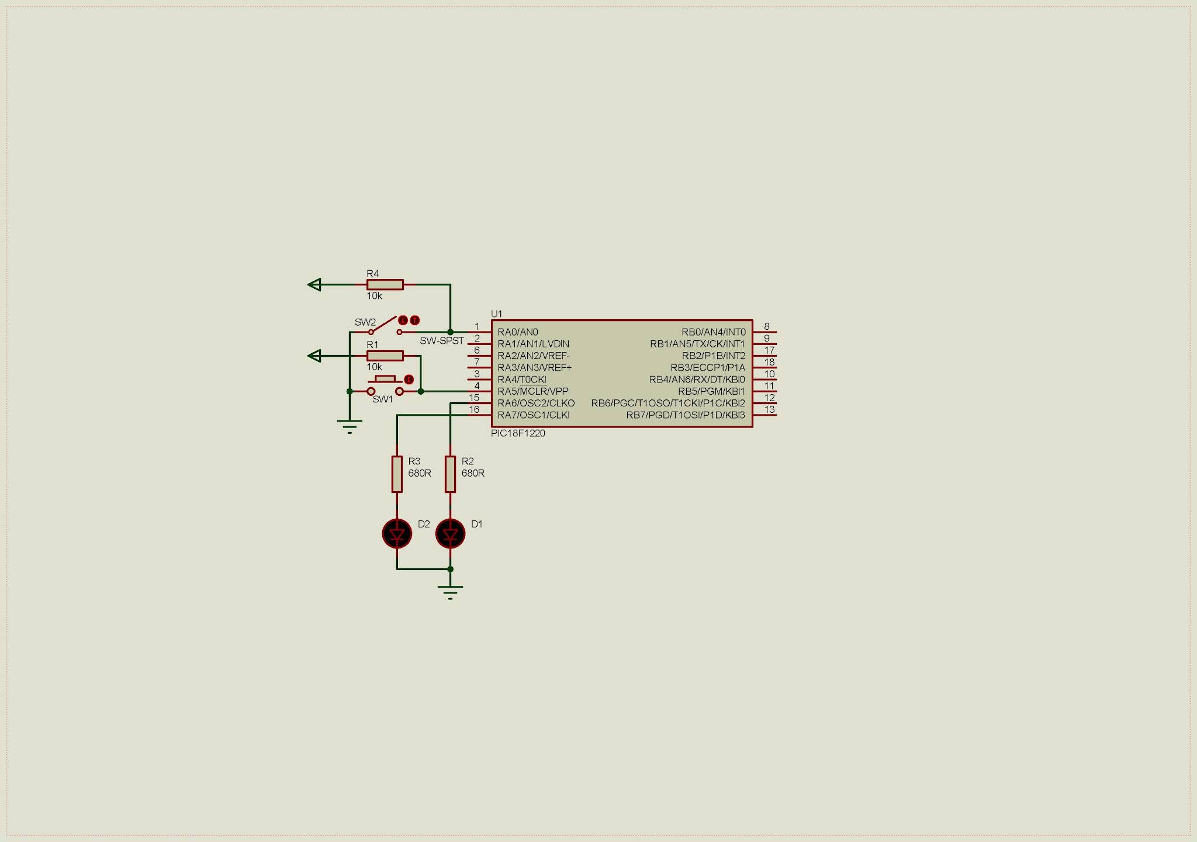Select LED D1 symbol
This screenshot has width=1197, height=842.
click(x=450, y=533)
